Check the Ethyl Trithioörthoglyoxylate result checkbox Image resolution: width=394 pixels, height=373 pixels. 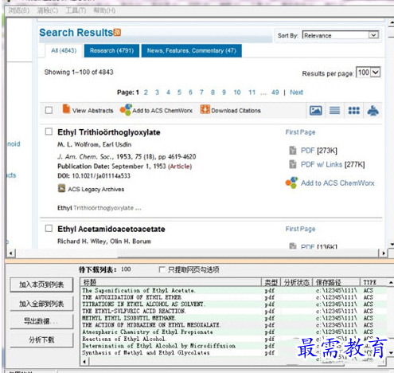(x=49, y=132)
